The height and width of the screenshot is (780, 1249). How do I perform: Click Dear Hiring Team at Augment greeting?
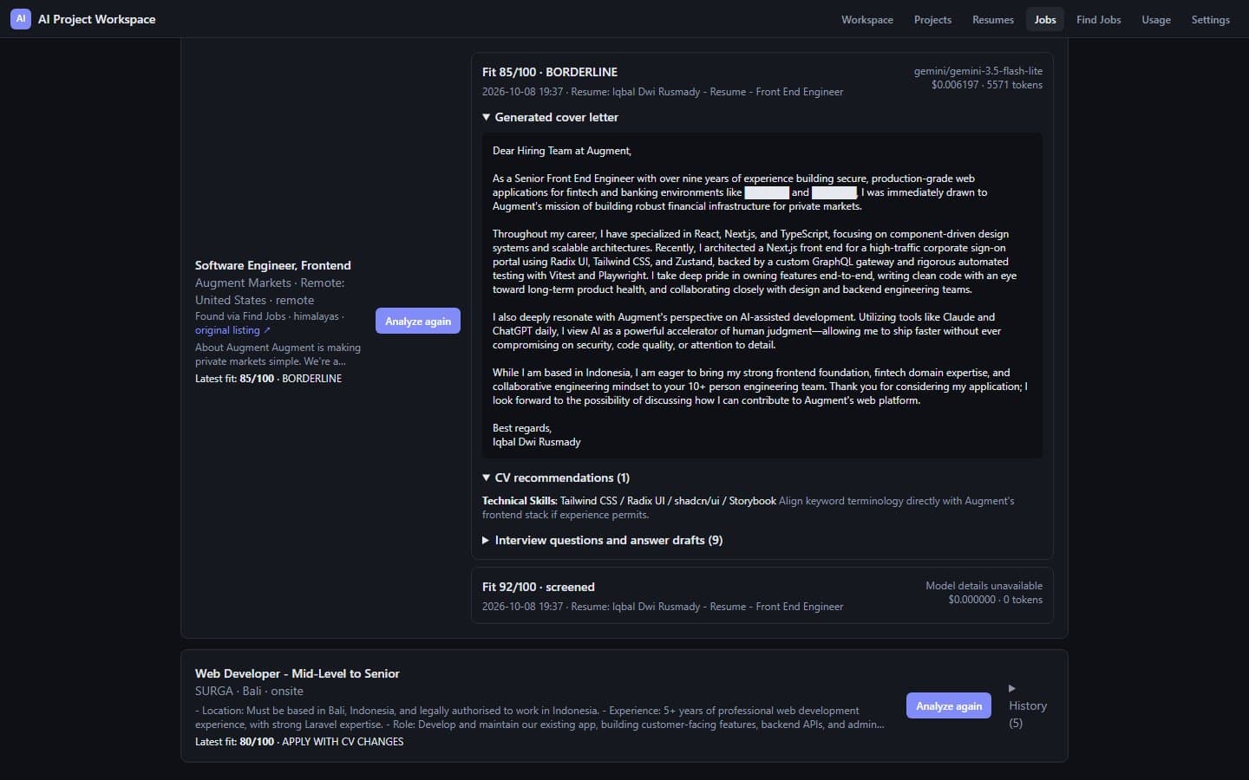(x=562, y=151)
